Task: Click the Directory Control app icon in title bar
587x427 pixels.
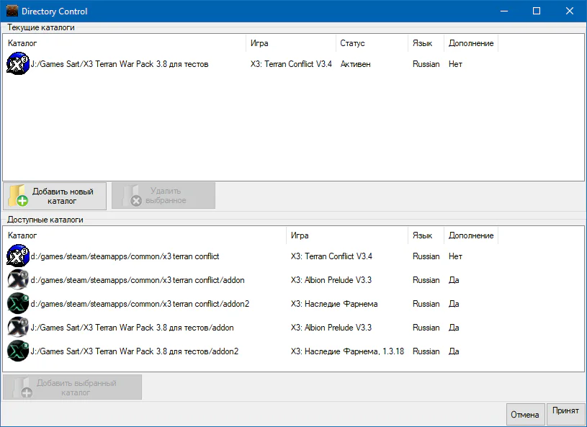Action: pos(12,11)
